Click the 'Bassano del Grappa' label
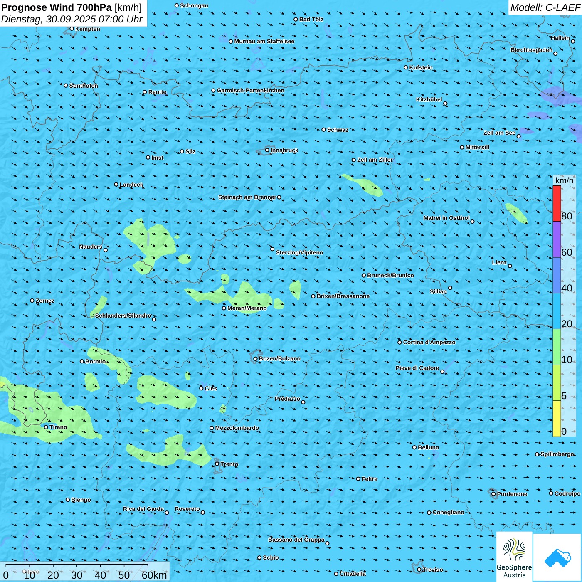 click(296, 540)
